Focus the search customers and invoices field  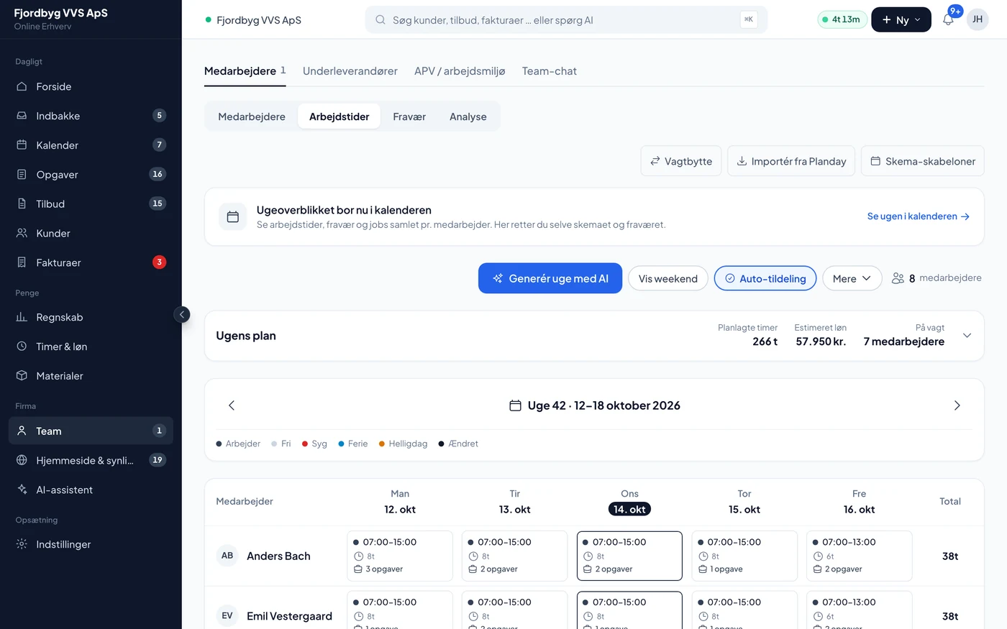click(x=566, y=20)
